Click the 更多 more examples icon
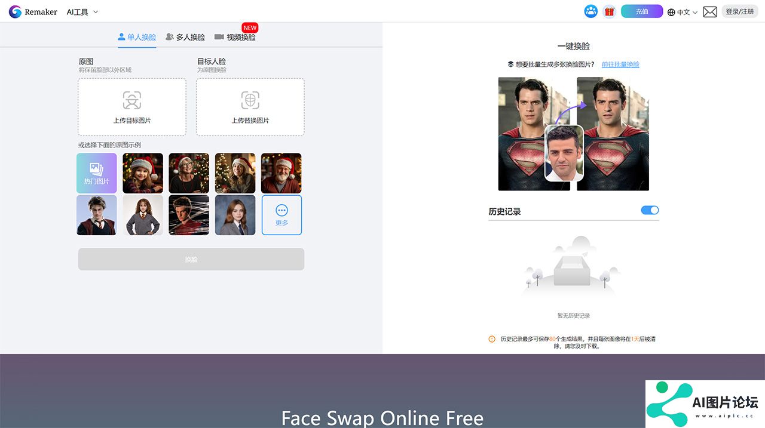Image resolution: width=765 pixels, height=428 pixels. (281, 211)
